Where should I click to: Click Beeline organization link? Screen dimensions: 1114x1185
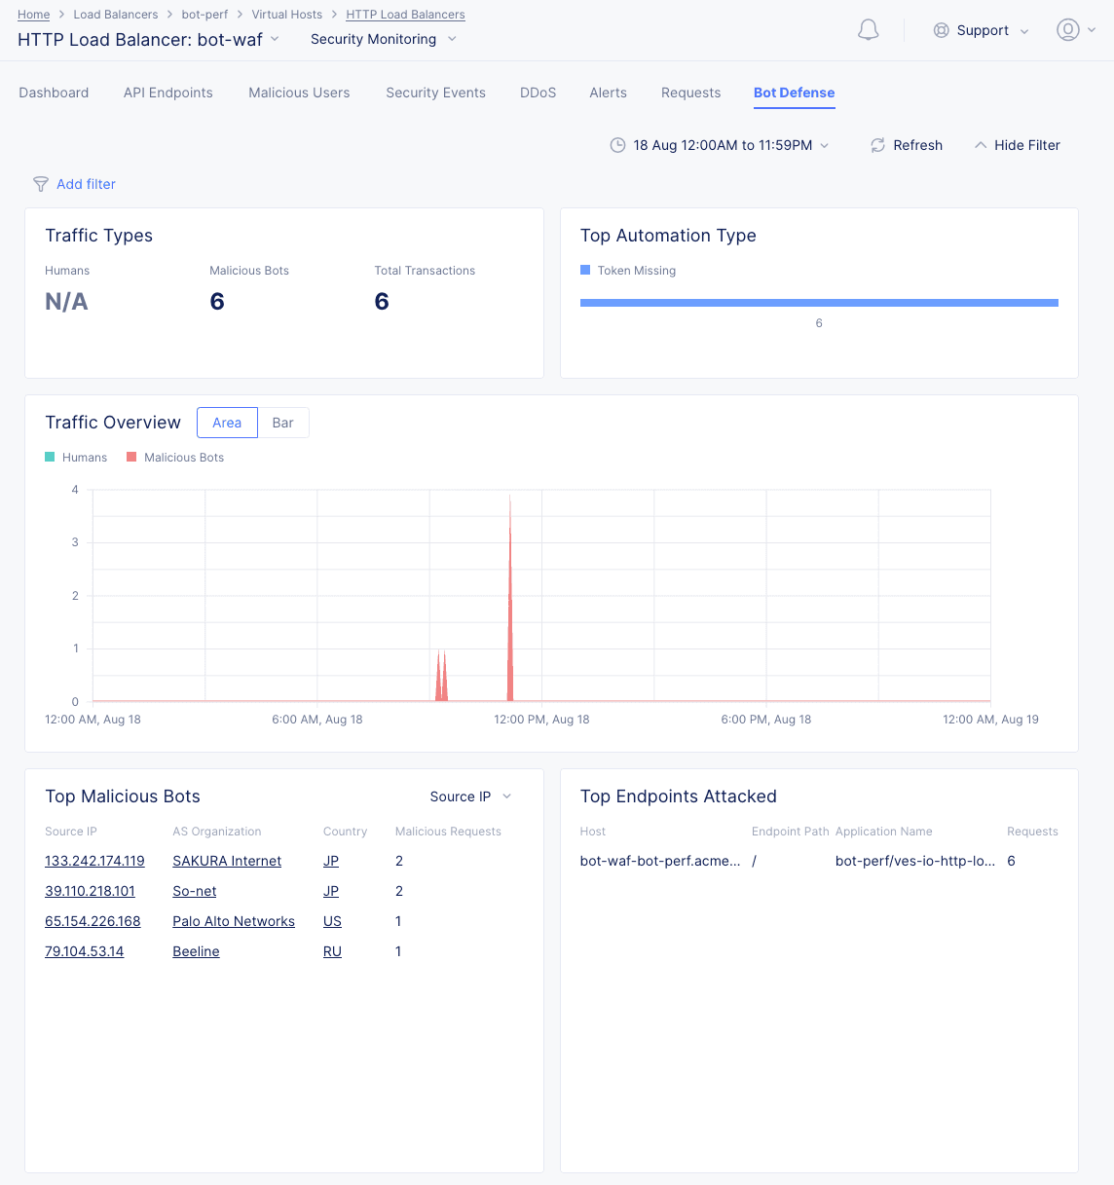196,951
